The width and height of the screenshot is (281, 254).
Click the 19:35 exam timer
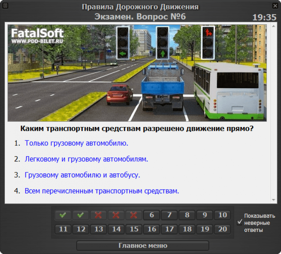265,17
